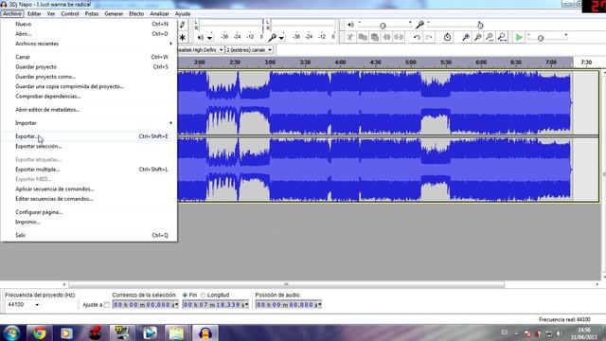The image size is (606, 341).
Task: Click the Paste toolbar icon
Action: coord(375,37)
